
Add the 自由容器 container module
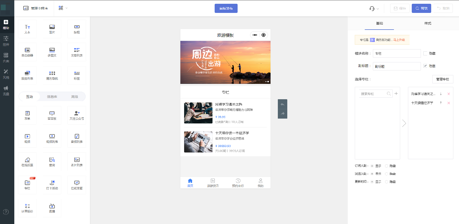[x=27, y=52]
